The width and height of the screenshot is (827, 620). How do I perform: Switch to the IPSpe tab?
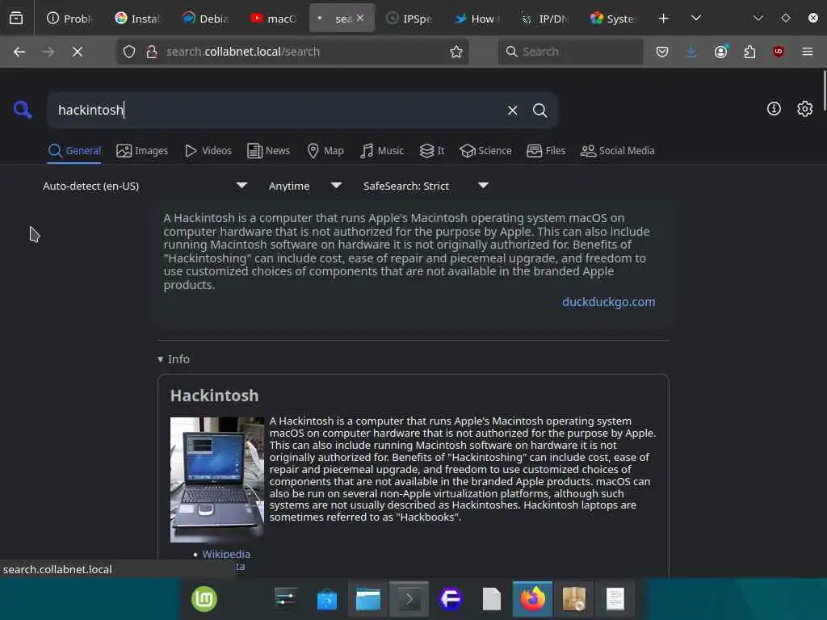click(409, 19)
